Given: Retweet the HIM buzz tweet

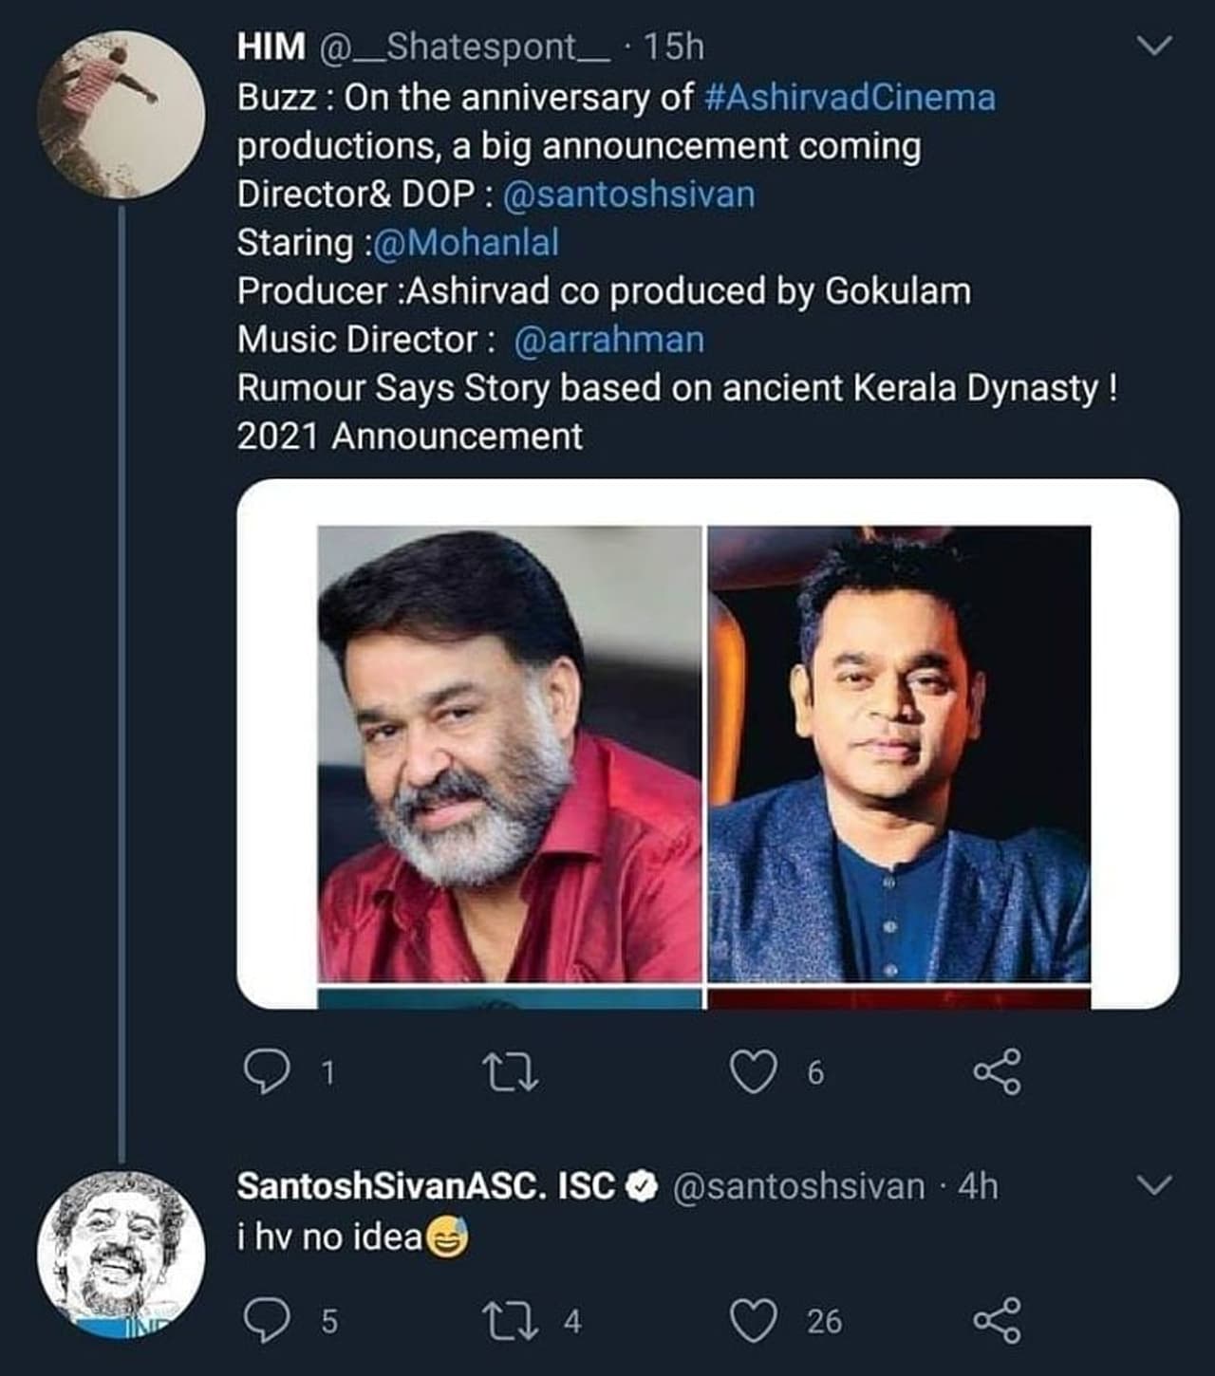Looking at the screenshot, I should click(x=511, y=1072).
